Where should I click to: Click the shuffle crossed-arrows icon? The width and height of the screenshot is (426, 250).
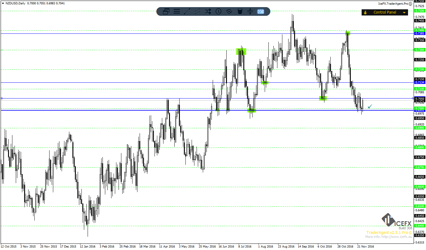point(208,11)
